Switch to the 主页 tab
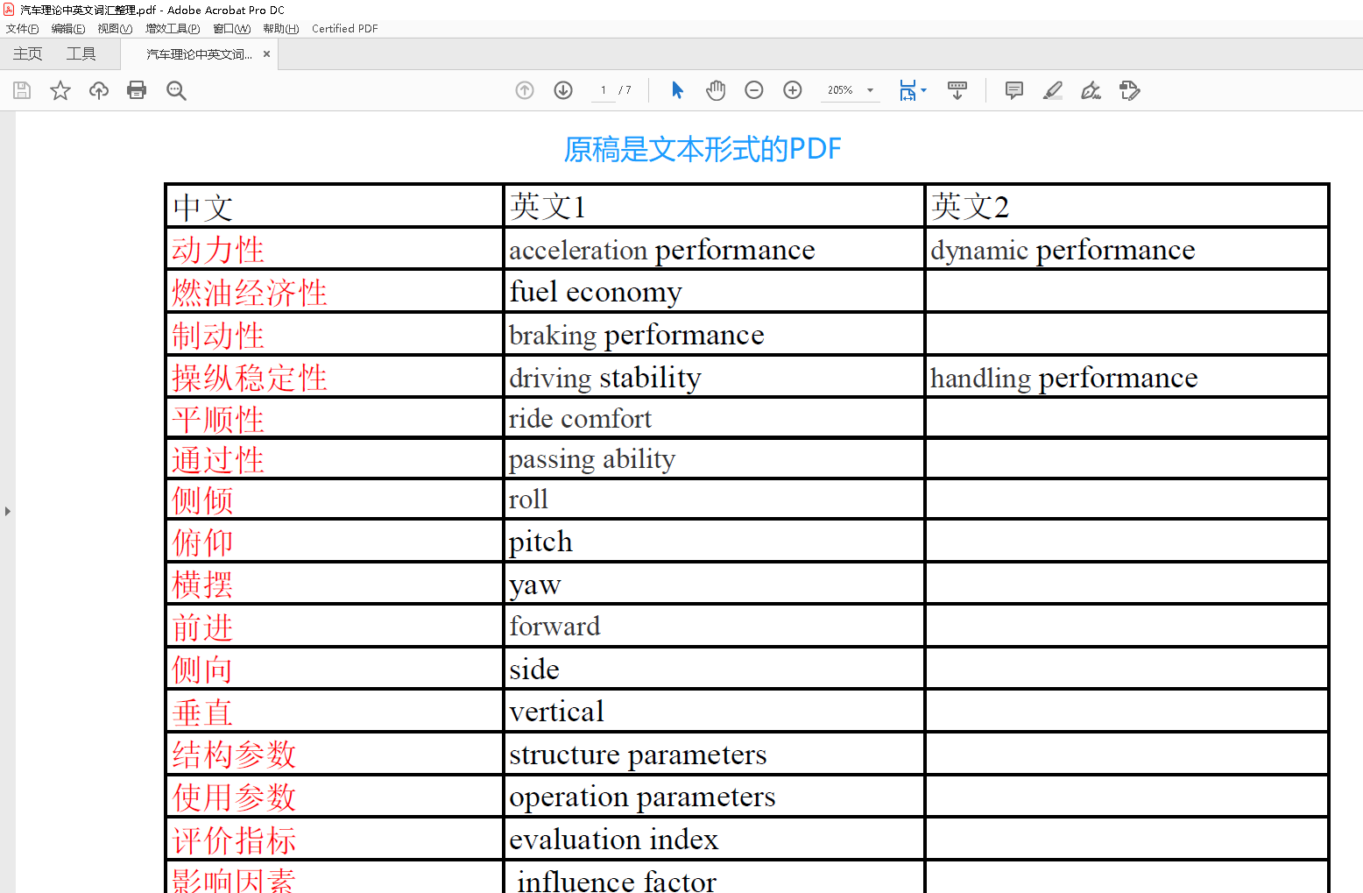 click(x=27, y=54)
